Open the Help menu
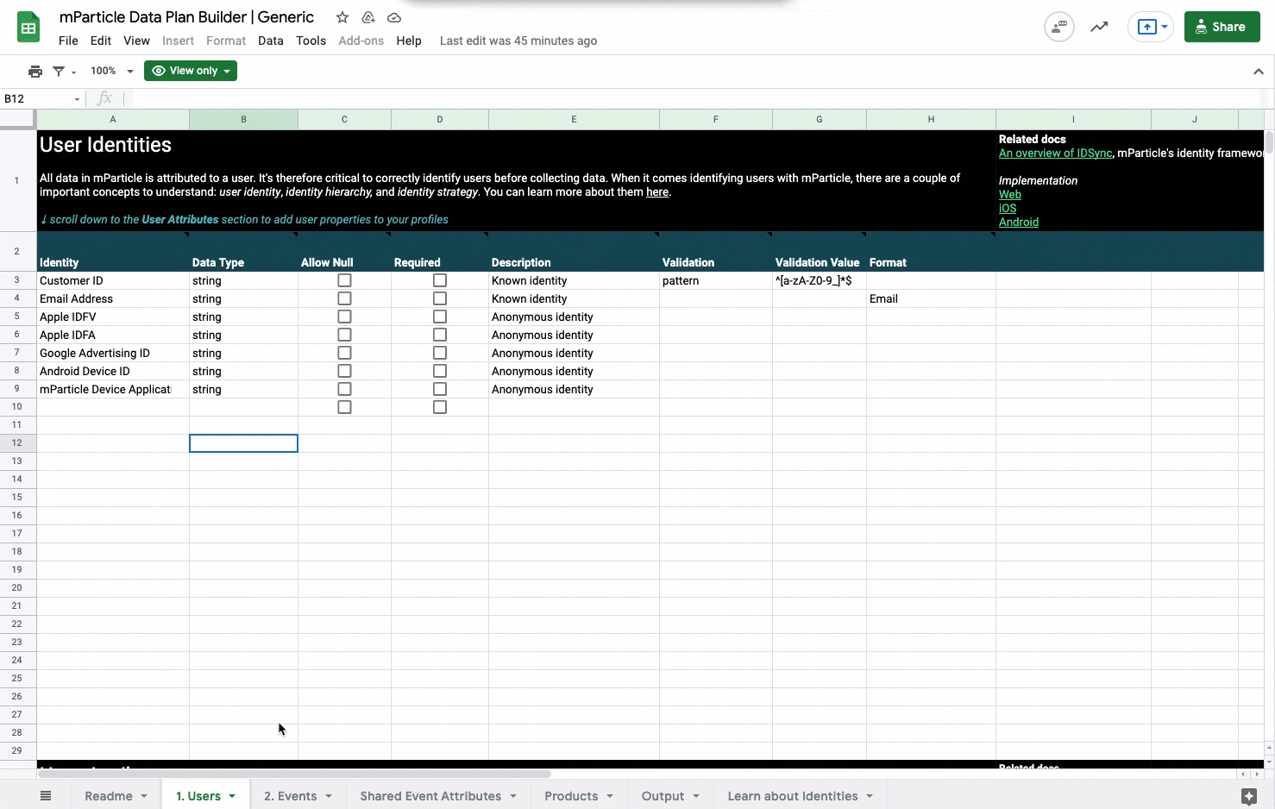1275x809 pixels. pos(409,41)
